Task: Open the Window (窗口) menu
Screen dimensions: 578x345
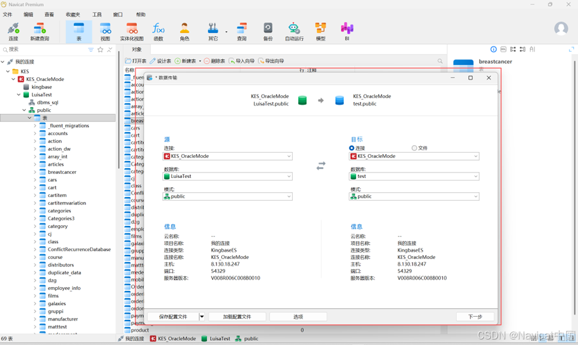Action: point(118,14)
